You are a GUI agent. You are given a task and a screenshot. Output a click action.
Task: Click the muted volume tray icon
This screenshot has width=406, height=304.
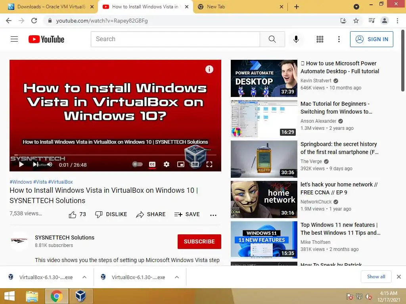click(369, 296)
